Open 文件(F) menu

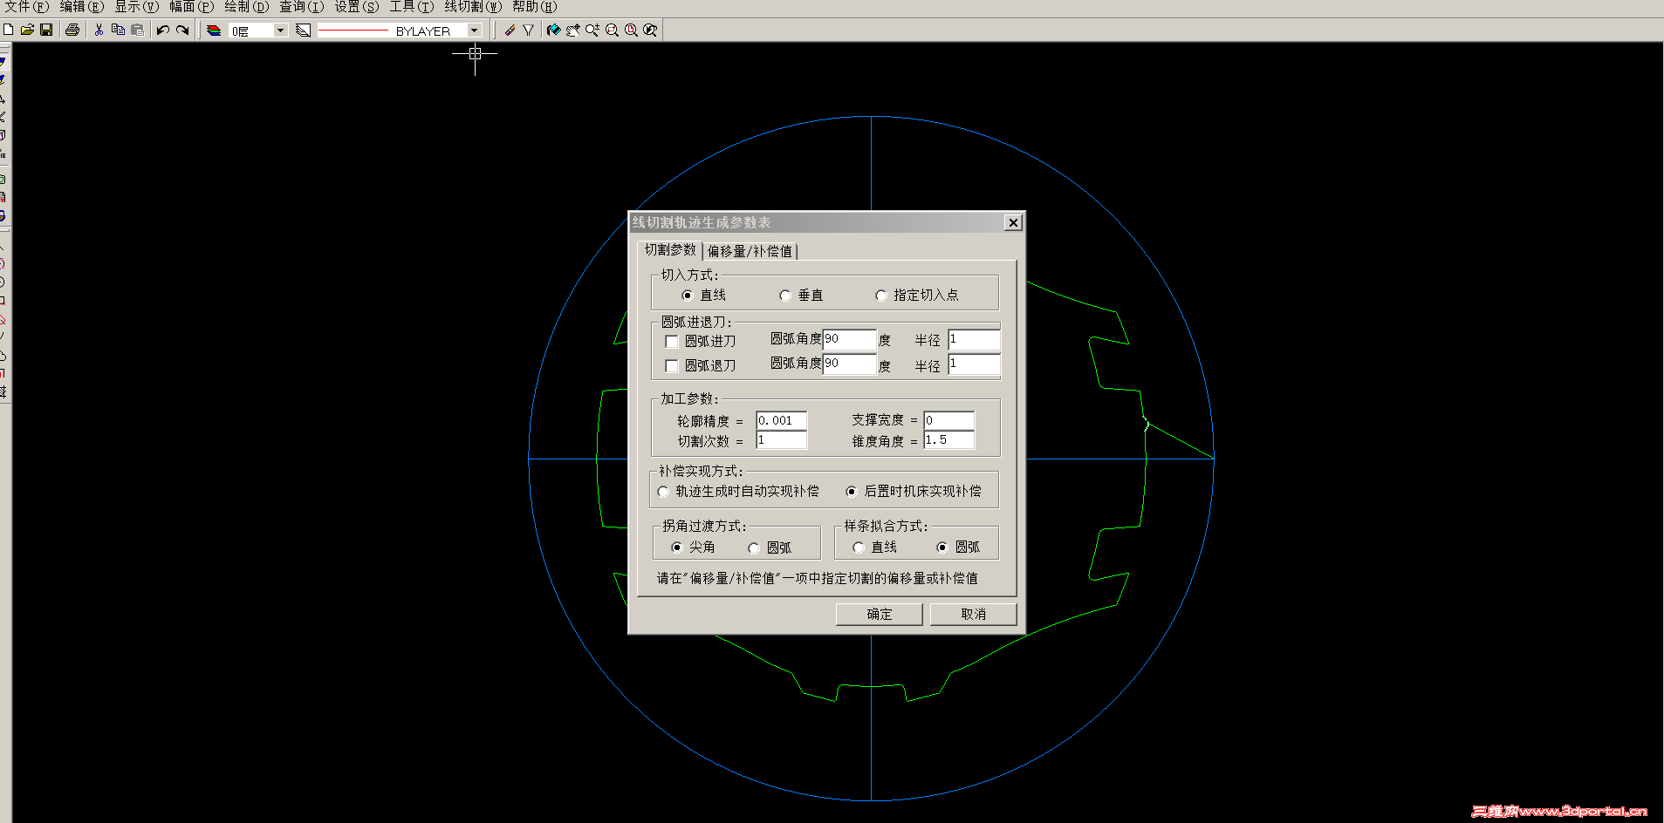click(x=27, y=7)
